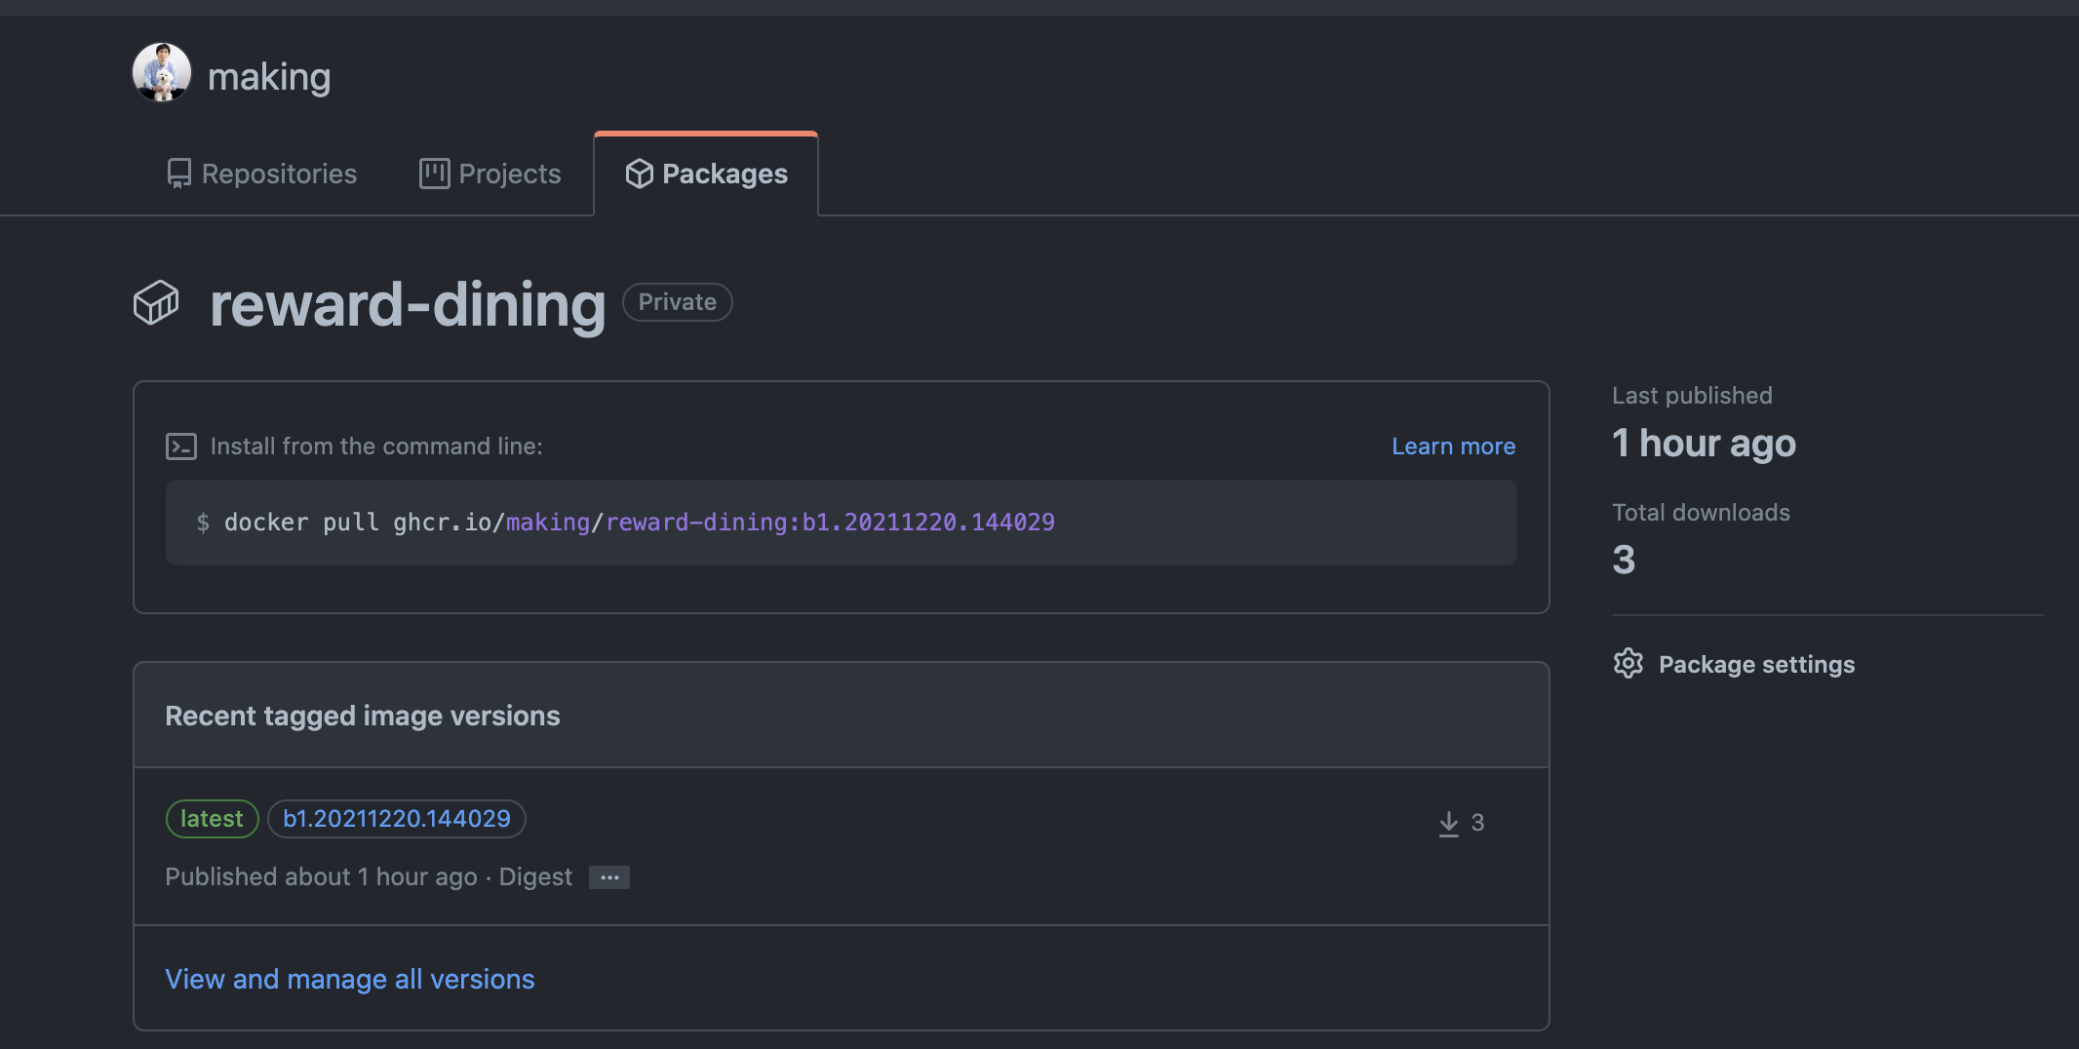The width and height of the screenshot is (2079, 1049).
Task: Expand the Digest ellipsis button
Action: click(x=609, y=877)
